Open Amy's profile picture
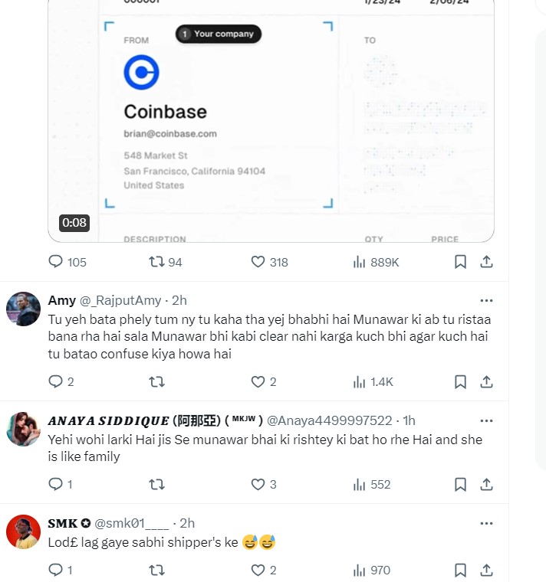This screenshot has height=582, width=546. click(x=23, y=309)
